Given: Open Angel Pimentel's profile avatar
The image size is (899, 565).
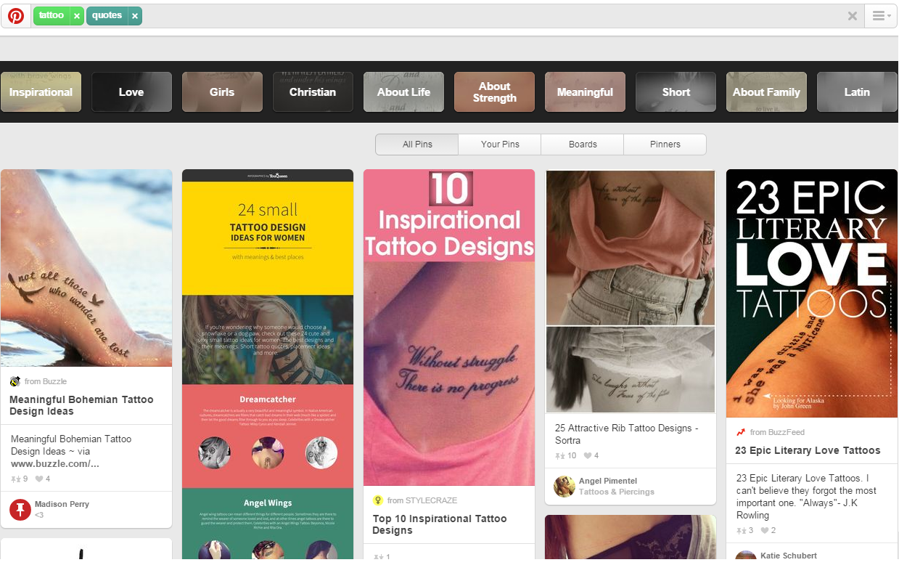Looking at the screenshot, I should (x=565, y=487).
